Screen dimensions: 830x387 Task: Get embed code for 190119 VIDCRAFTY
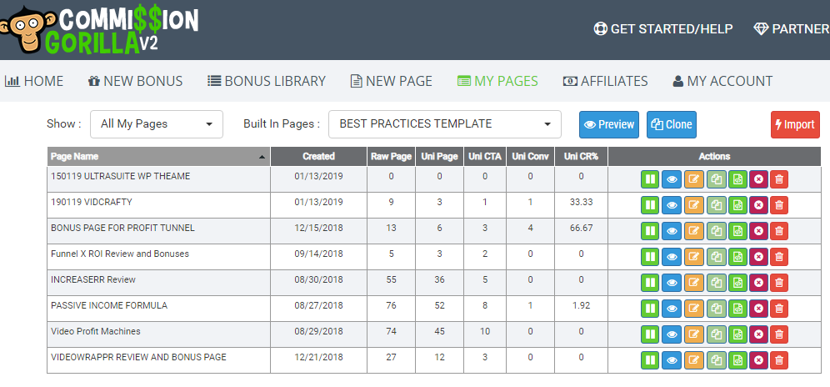737,205
